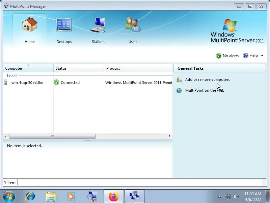Click the horizontal scrollbar right arrow

point(170,136)
